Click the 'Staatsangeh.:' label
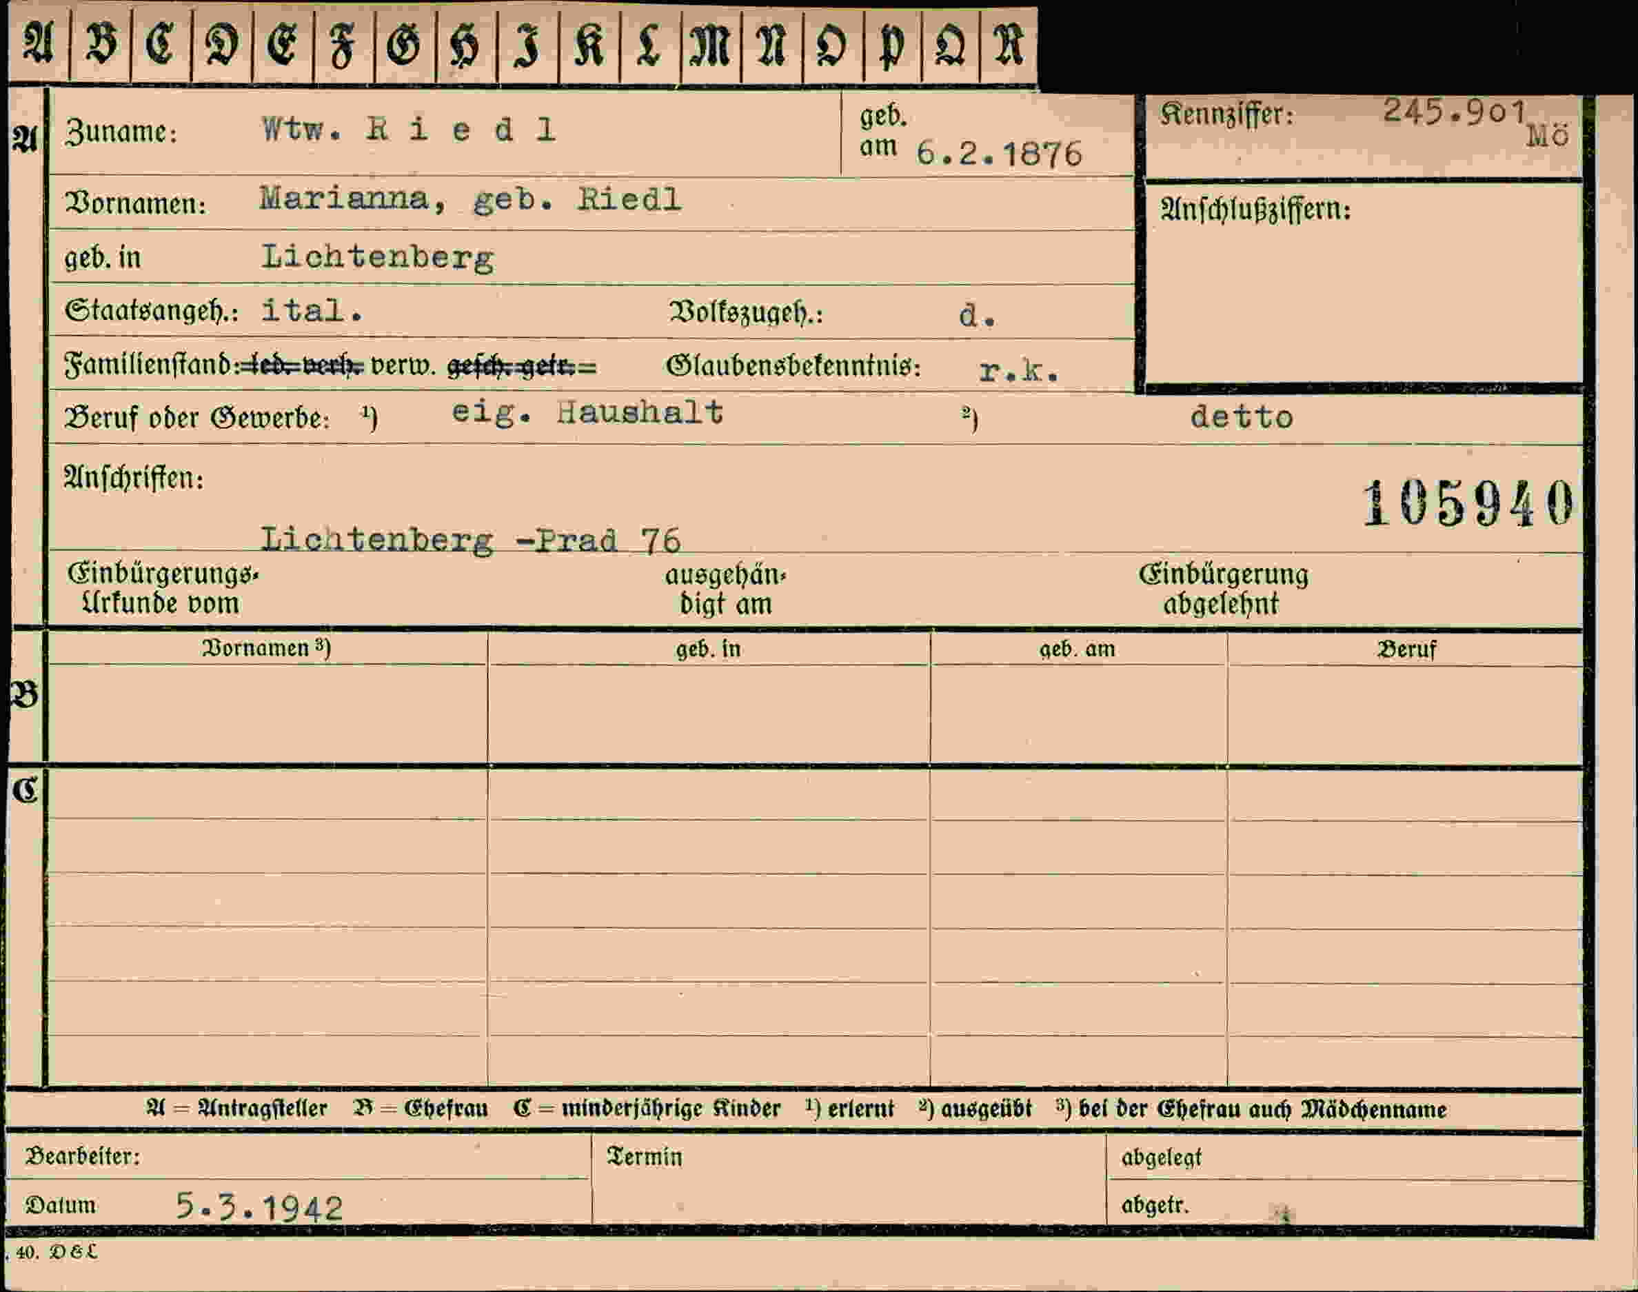Image resolution: width=1638 pixels, height=1292 pixels. (151, 311)
